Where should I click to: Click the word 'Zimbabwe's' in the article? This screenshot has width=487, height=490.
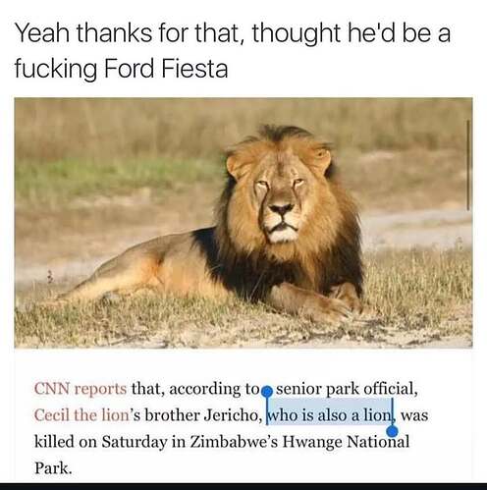pos(234,442)
